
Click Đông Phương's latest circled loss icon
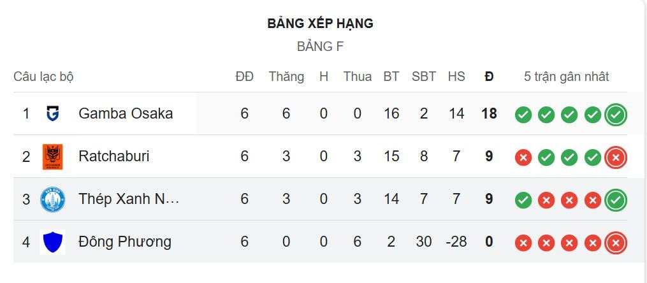coord(616,243)
